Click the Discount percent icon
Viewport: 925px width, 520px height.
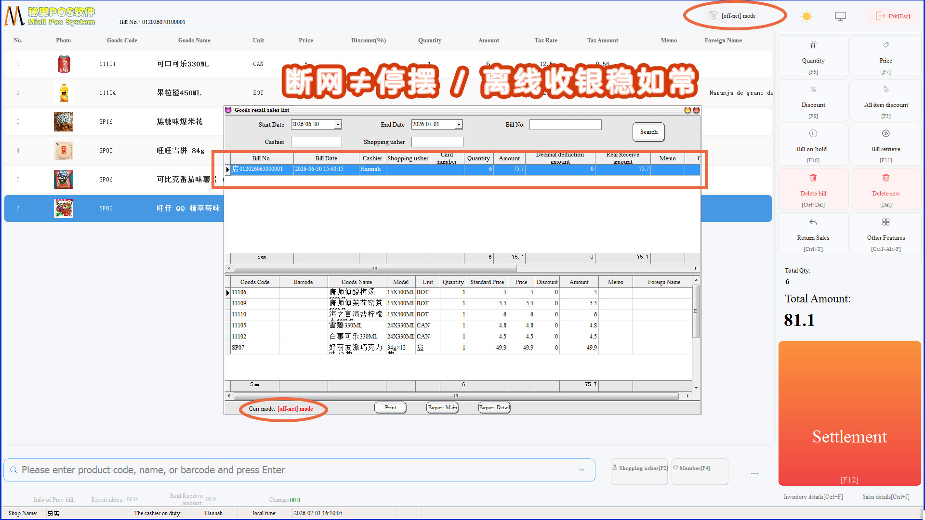coord(813,90)
